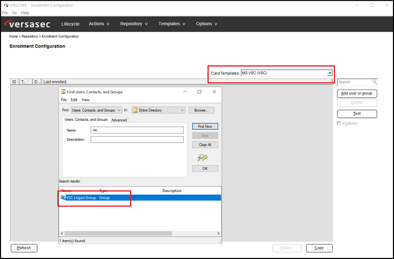Expand the Repository menu
The height and width of the screenshot is (259, 394).
tap(134, 24)
